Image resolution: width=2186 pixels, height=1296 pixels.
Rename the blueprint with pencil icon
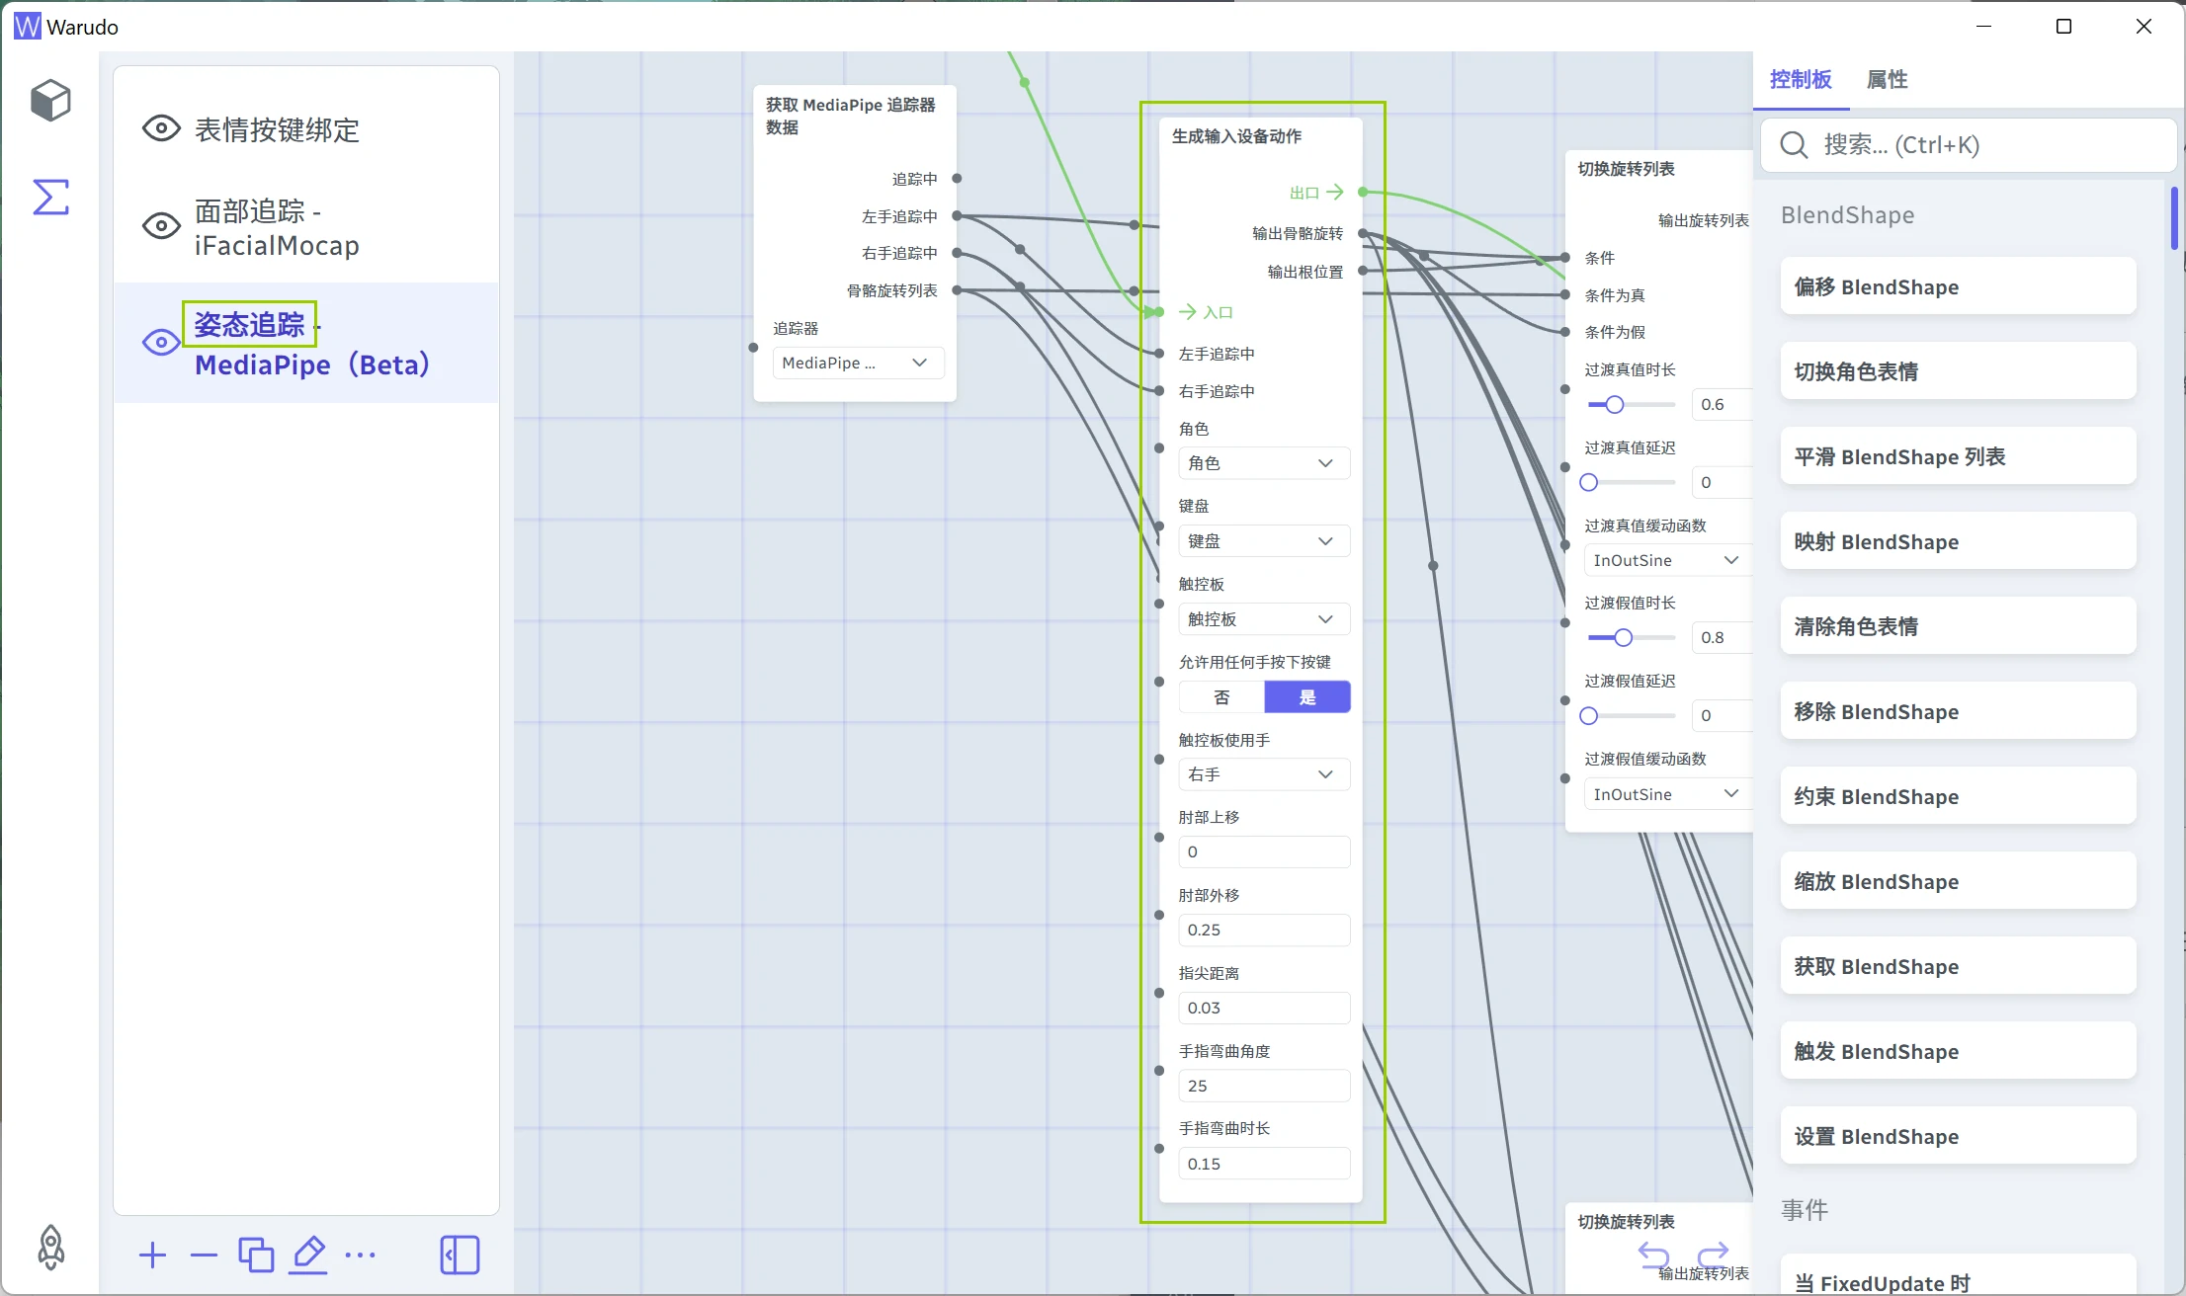point(308,1255)
